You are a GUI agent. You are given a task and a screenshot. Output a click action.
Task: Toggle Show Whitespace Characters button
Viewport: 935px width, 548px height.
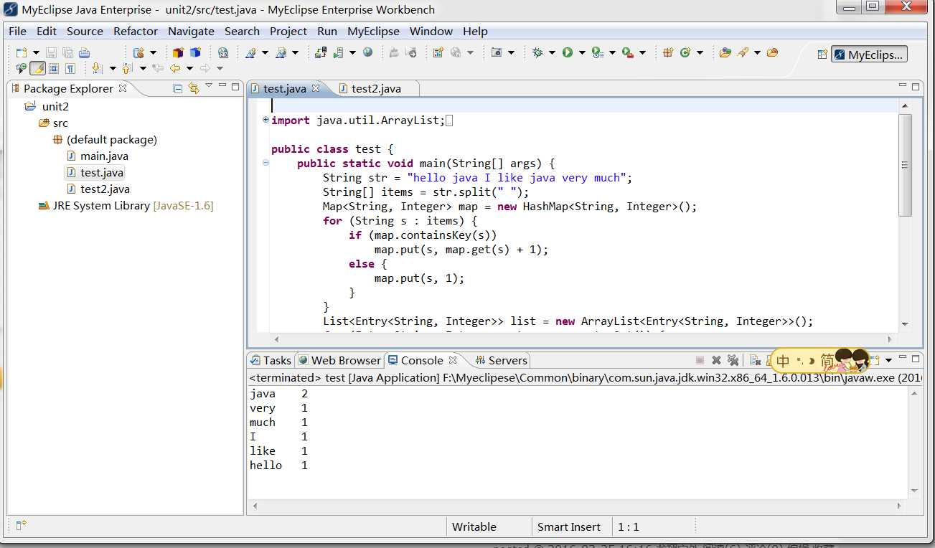(70, 68)
